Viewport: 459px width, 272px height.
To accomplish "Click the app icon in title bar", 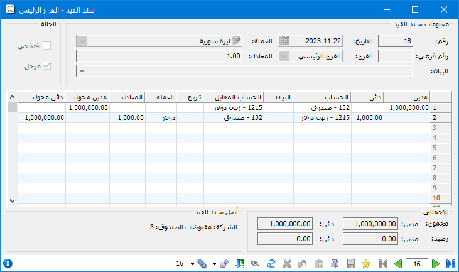I will point(10,9).
